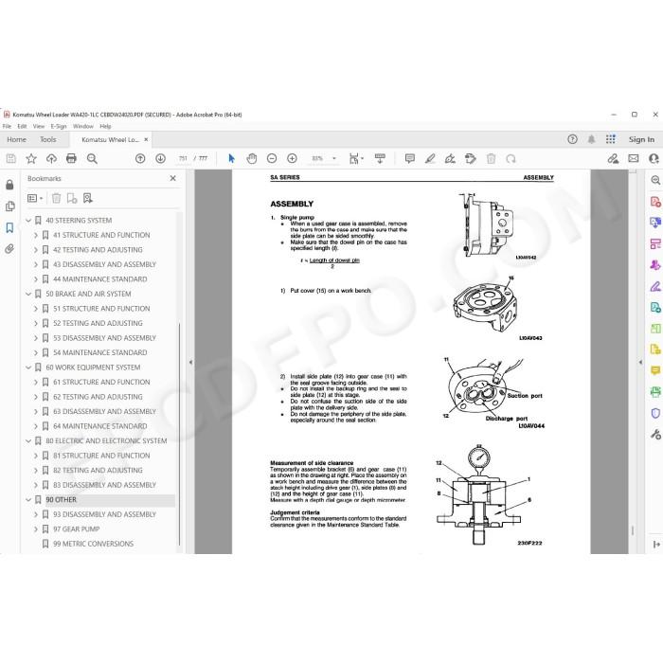Click the Save file icon
This screenshot has height=663, width=663.
pos(11,158)
